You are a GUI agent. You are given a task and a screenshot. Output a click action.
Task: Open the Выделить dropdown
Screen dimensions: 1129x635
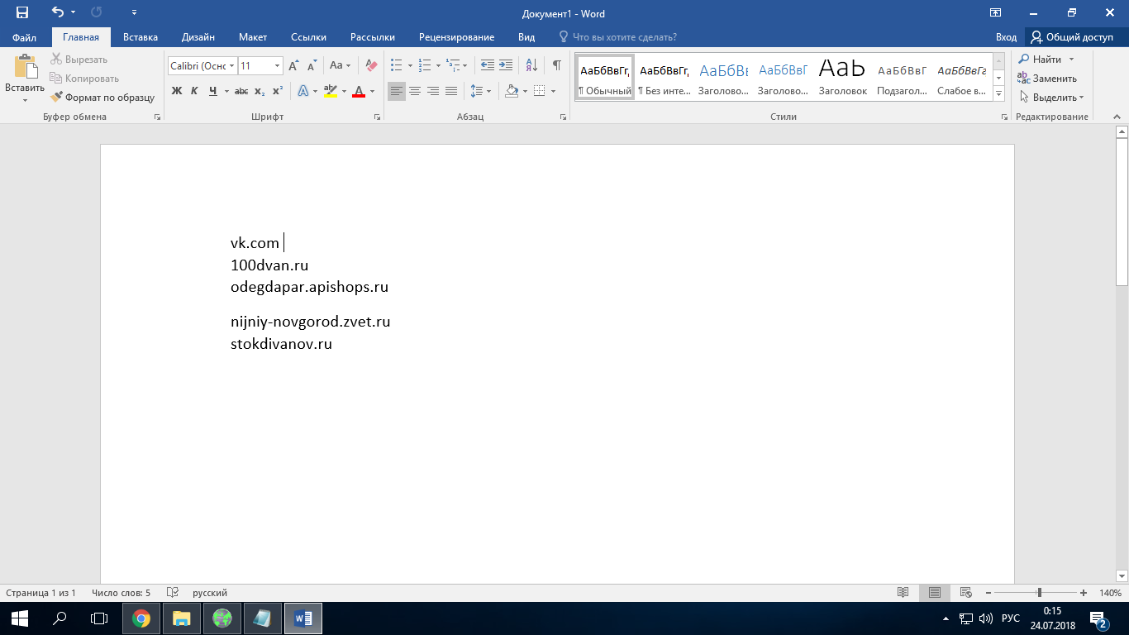(1051, 98)
